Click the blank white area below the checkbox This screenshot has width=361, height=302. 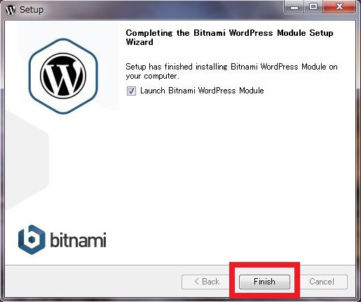233,176
